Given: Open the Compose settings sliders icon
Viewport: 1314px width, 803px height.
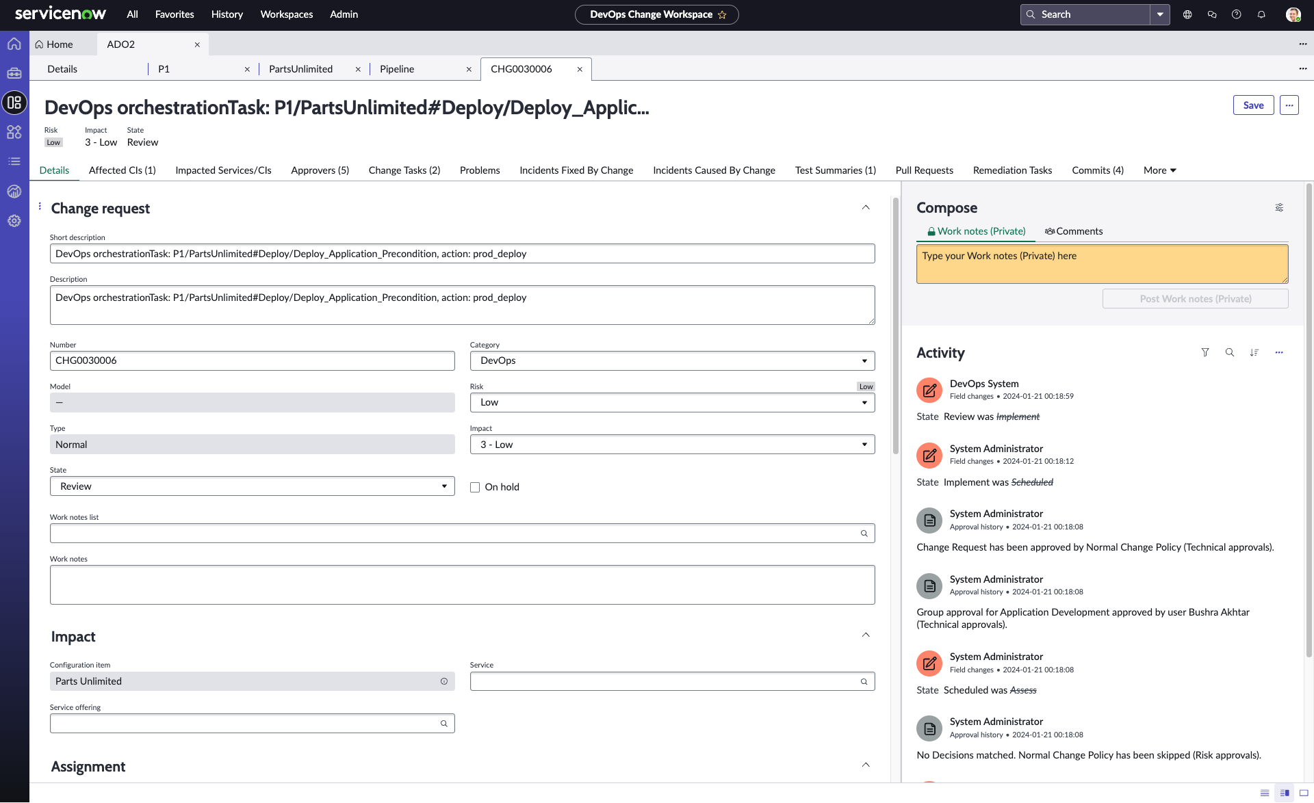Looking at the screenshot, I should point(1279,207).
